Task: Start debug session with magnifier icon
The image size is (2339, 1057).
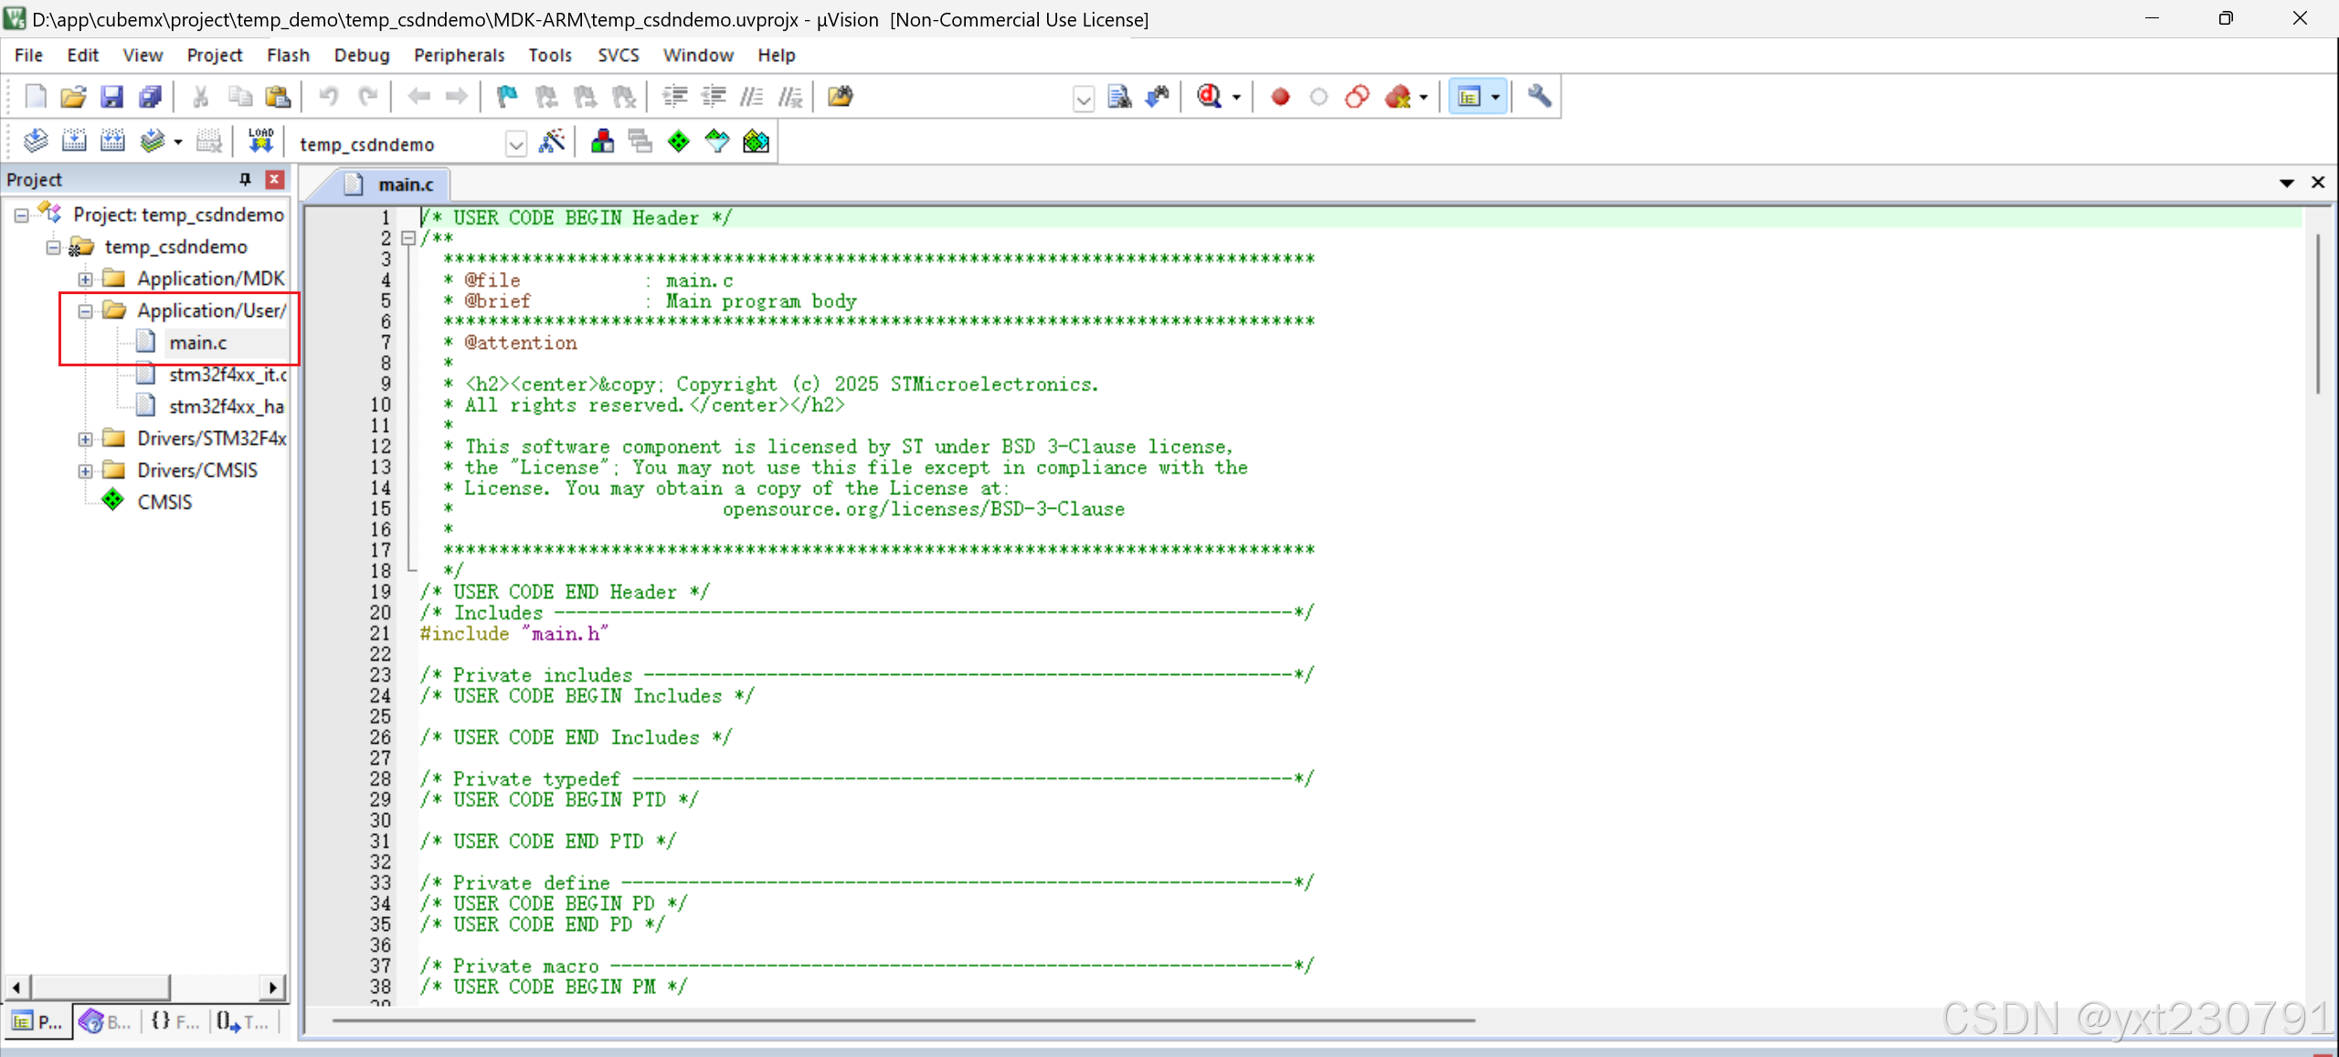Action: click(1209, 97)
